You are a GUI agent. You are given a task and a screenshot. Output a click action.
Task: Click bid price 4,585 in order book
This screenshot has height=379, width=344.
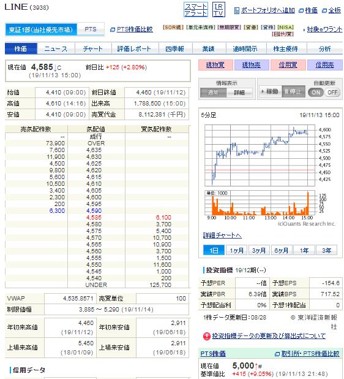coord(94,218)
